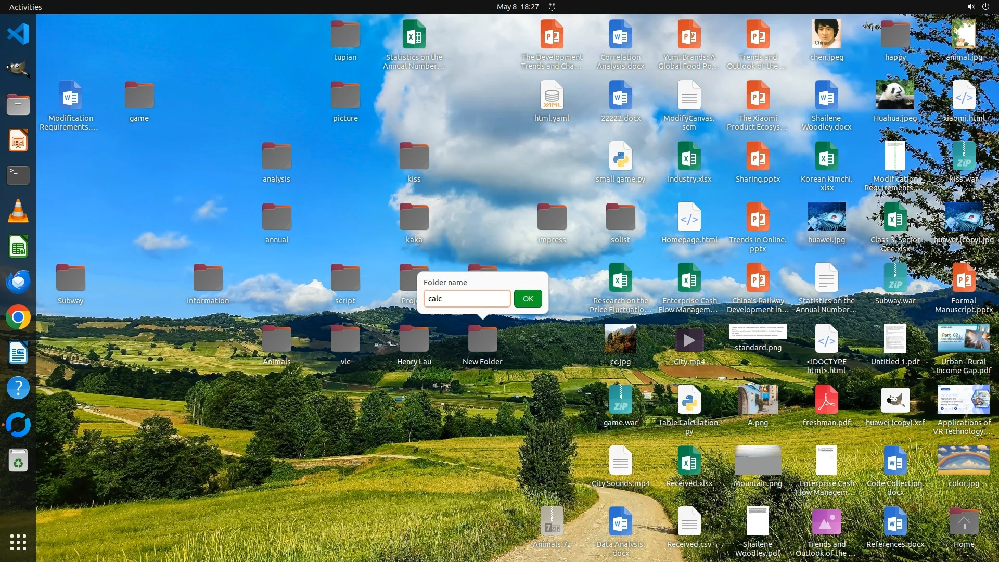Open system menu via volume icon

point(970,7)
